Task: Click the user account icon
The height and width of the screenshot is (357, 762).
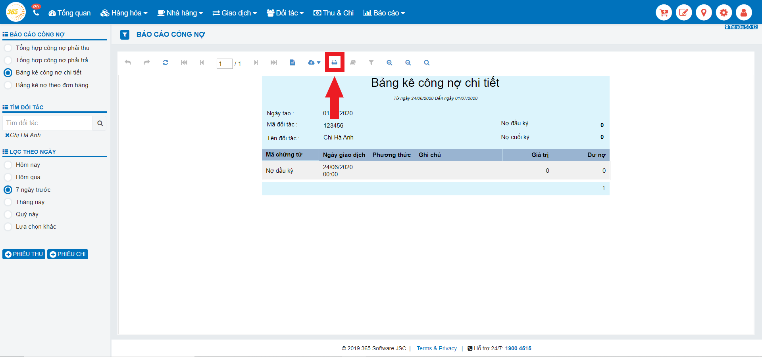Action: point(743,13)
